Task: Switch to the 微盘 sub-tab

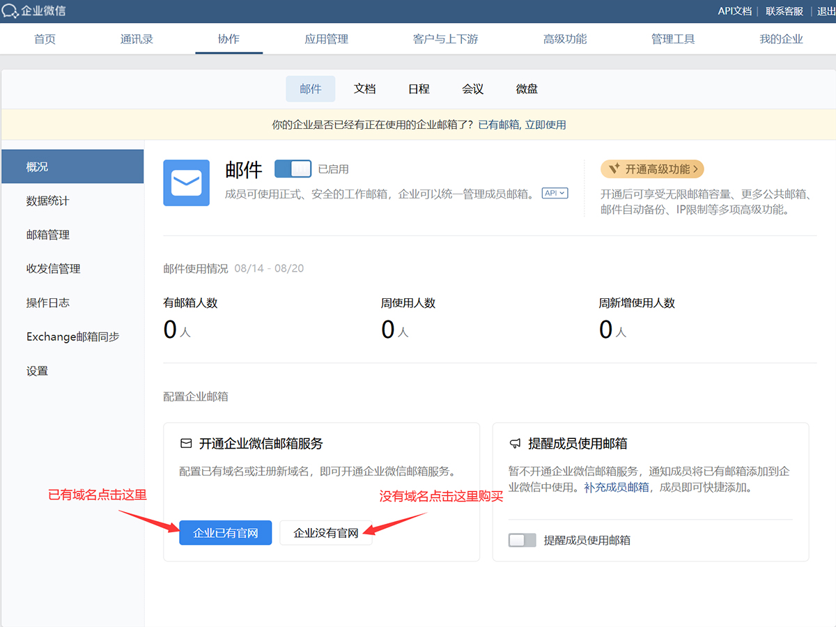Action: [x=527, y=89]
